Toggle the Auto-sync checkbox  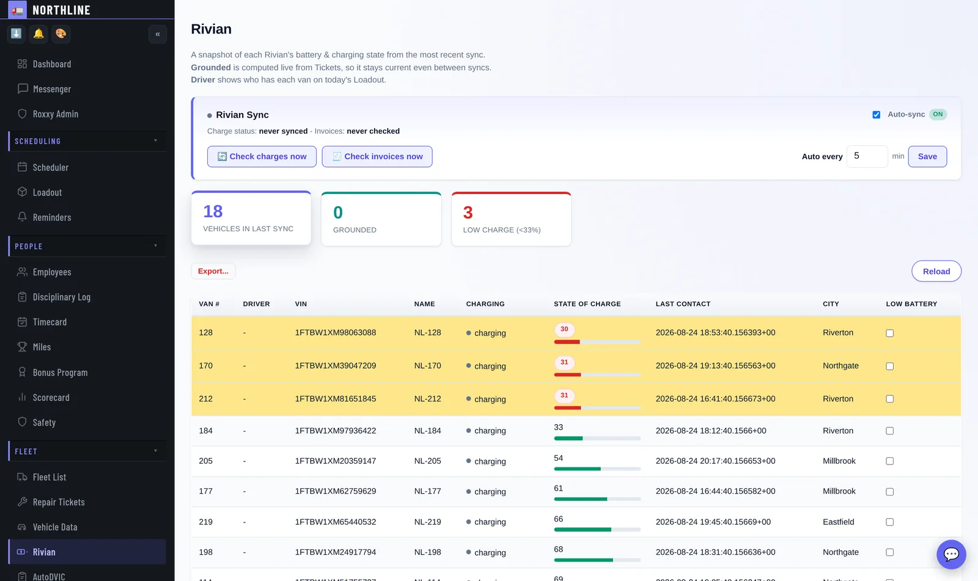877,115
